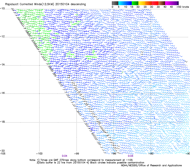Image resolution: width=190 pixels, height=167 pixels.
Task: Click the '20150104 descending' date text
Action: point(70,4)
